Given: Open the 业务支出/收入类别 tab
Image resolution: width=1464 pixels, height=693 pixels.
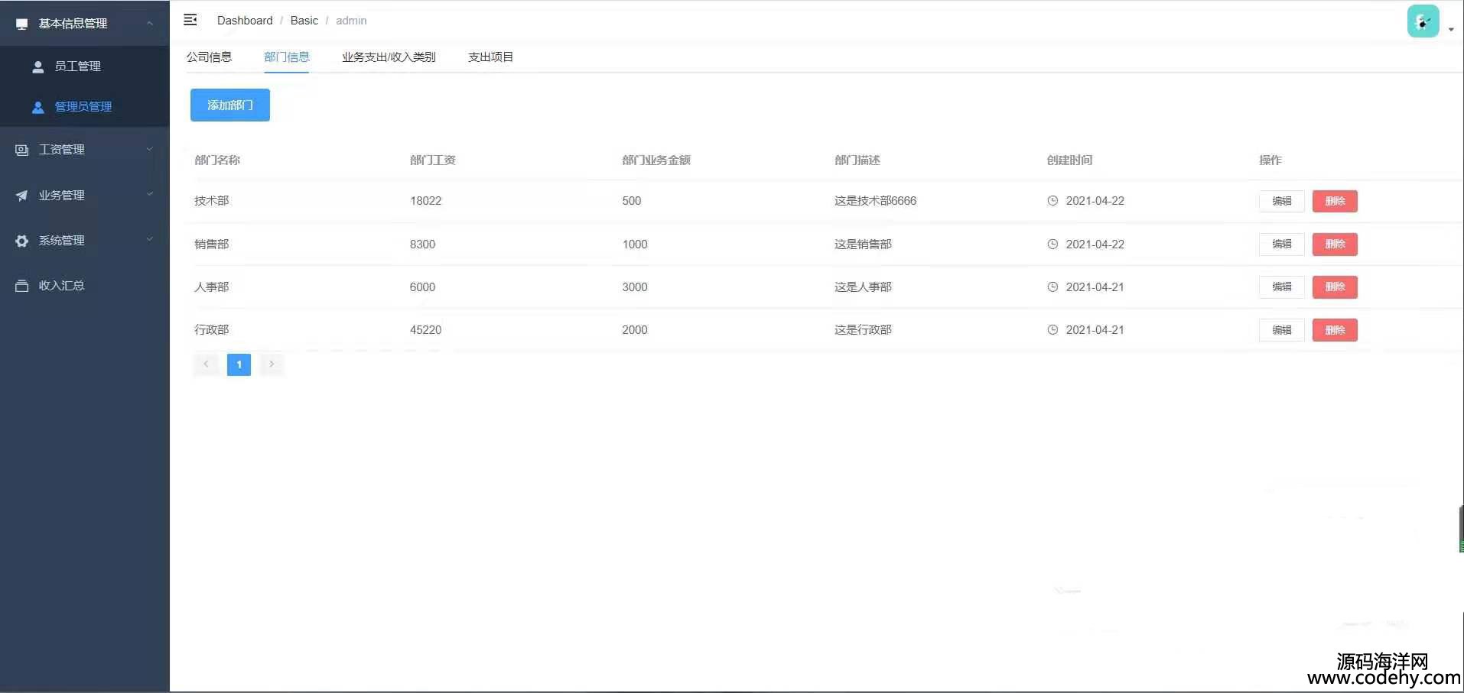Looking at the screenshot, I should tap(389, 57).
